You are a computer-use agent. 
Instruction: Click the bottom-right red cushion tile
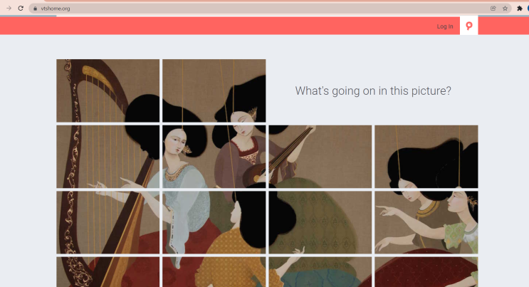tap(426, 272)
